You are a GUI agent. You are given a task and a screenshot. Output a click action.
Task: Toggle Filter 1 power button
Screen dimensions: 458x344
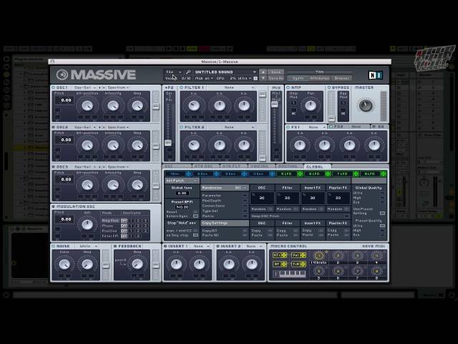coord(181,87)
